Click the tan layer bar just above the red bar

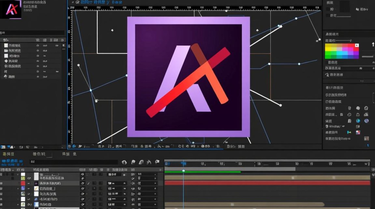coord(267,178)
